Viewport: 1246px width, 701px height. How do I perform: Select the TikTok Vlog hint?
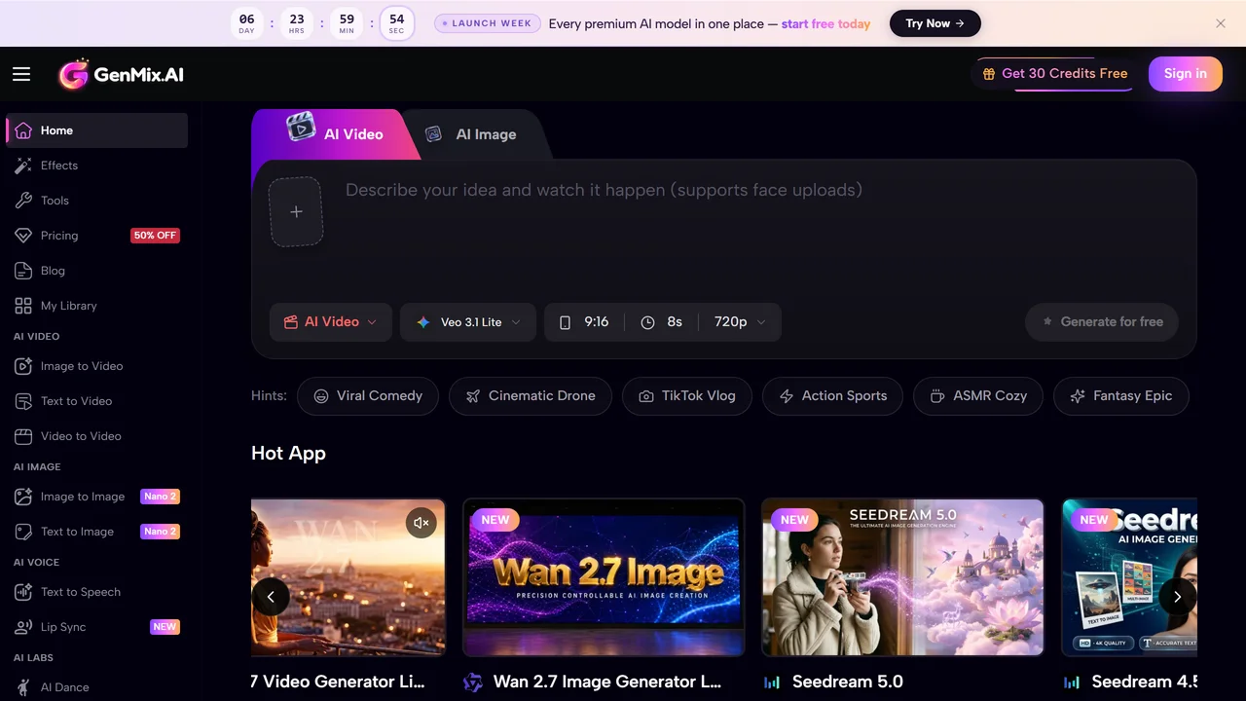coord(687,396)
